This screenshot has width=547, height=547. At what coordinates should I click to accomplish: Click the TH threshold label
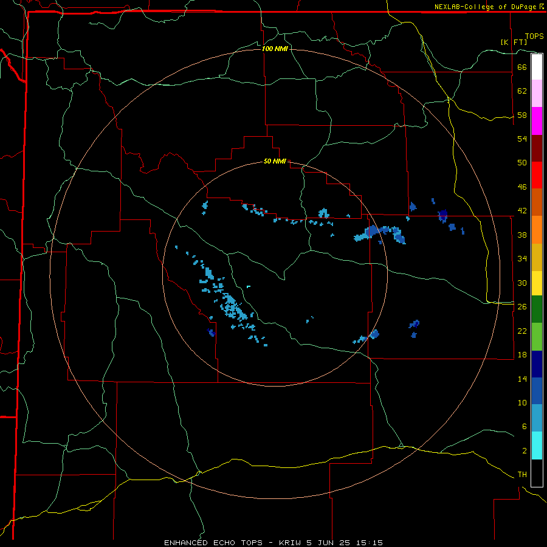(522, 475)
